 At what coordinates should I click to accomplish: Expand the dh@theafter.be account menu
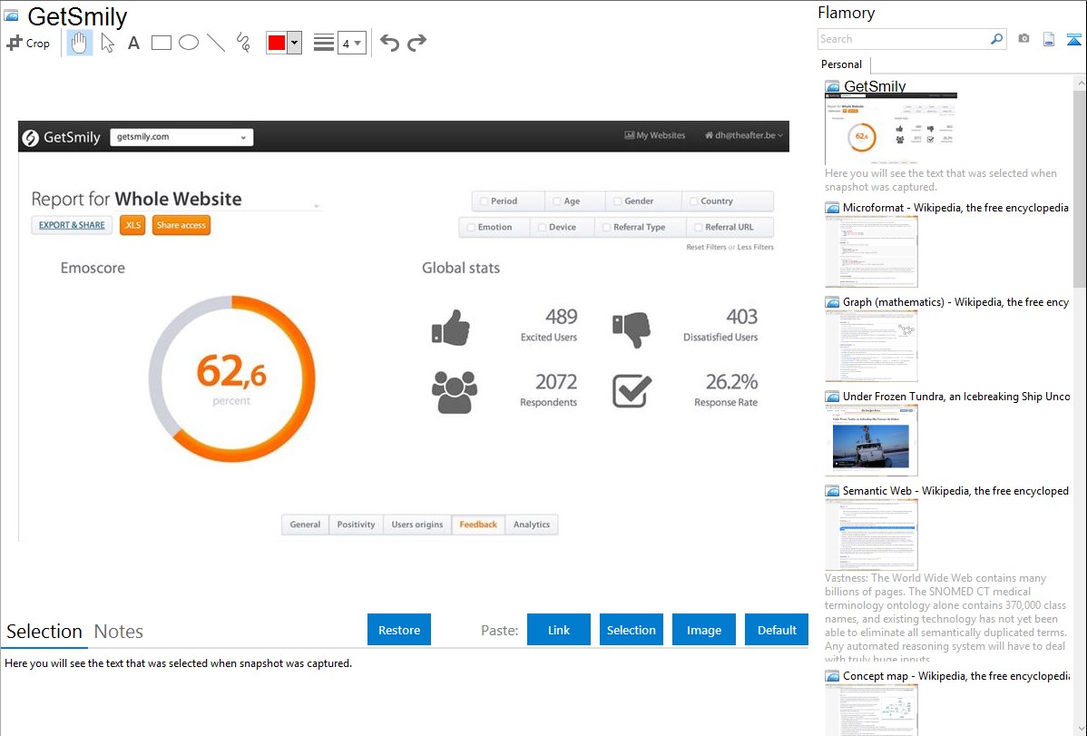(744, 135)
